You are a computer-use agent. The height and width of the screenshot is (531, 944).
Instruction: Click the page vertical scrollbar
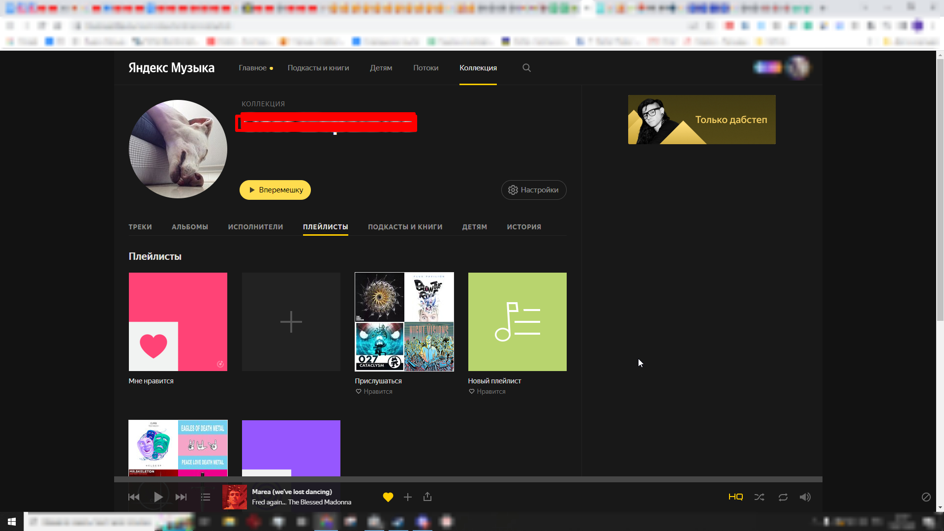coord(940,189)
